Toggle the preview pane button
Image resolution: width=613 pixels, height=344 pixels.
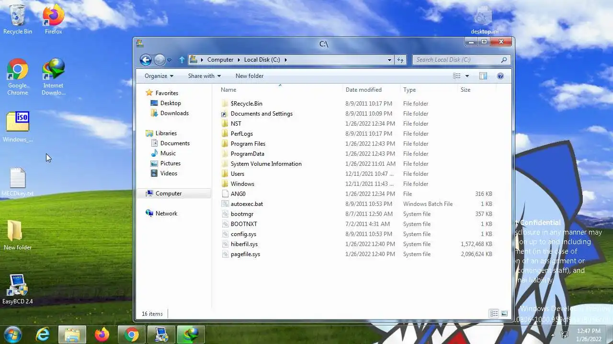pyautogui.click(x=483, y=76)
